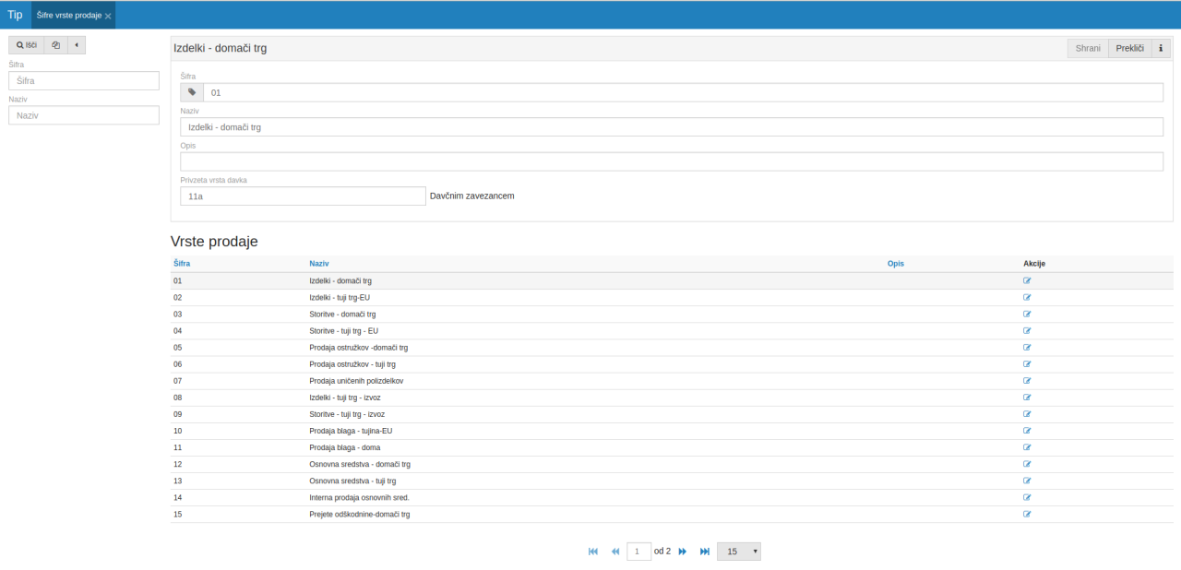Go to the next page of results

point(683,552)
